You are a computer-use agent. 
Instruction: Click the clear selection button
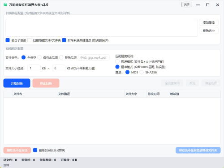[211, 83]
